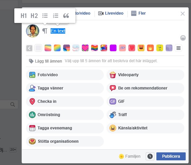
Task: Open the Fler tab
Action: (138, 13)
